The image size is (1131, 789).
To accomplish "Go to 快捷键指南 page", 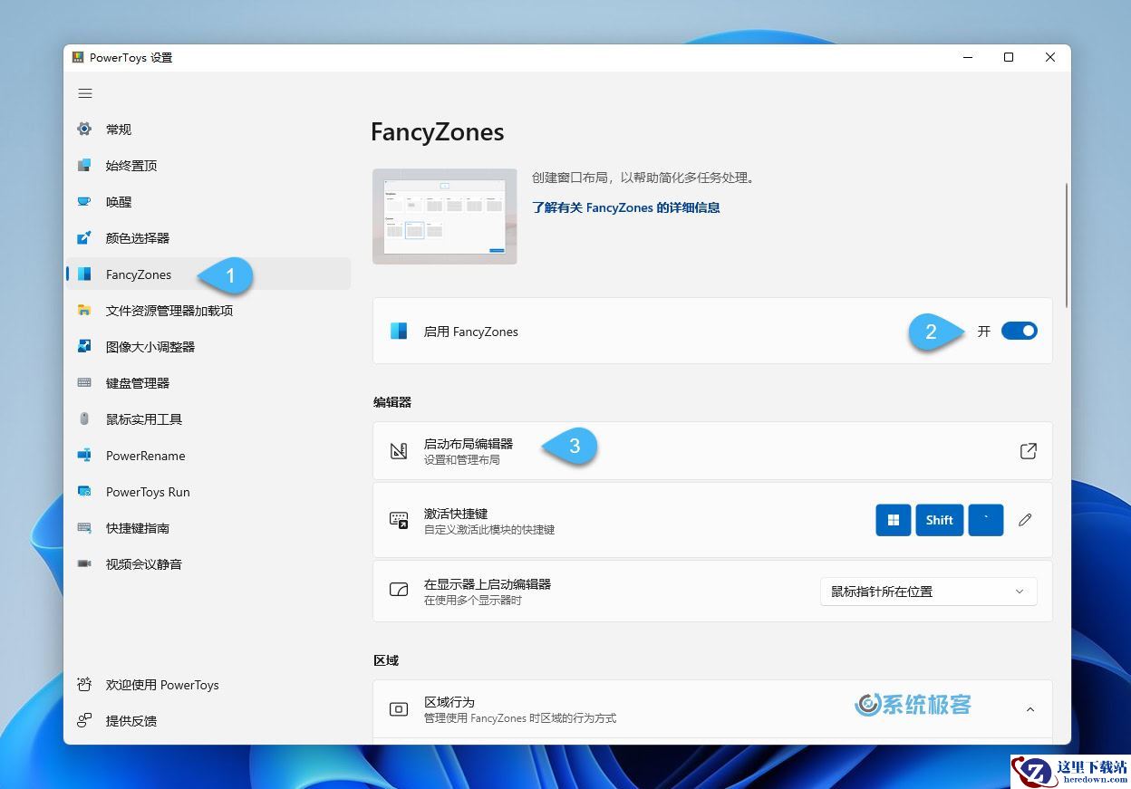I will pos(208,527).
